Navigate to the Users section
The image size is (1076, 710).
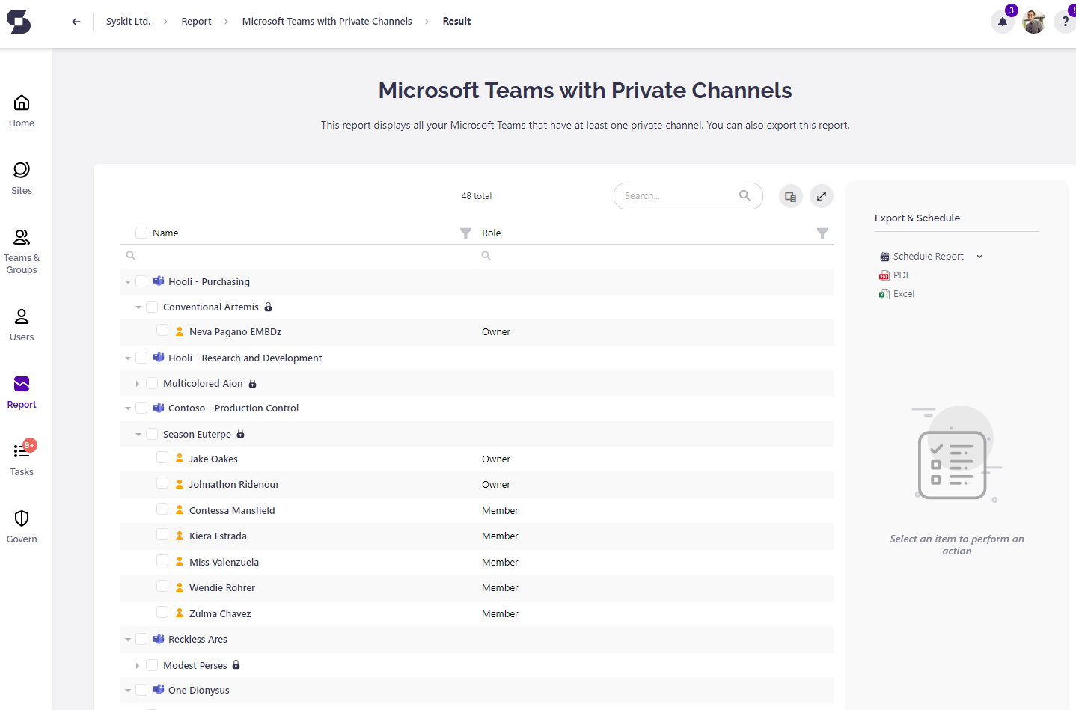pyautogui.click(x=21, y=325)
